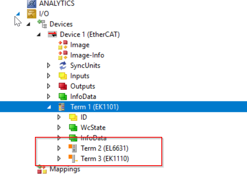Screen dimensions: 247x184
Task: Select the Devices label
Action: pos(61,24)
